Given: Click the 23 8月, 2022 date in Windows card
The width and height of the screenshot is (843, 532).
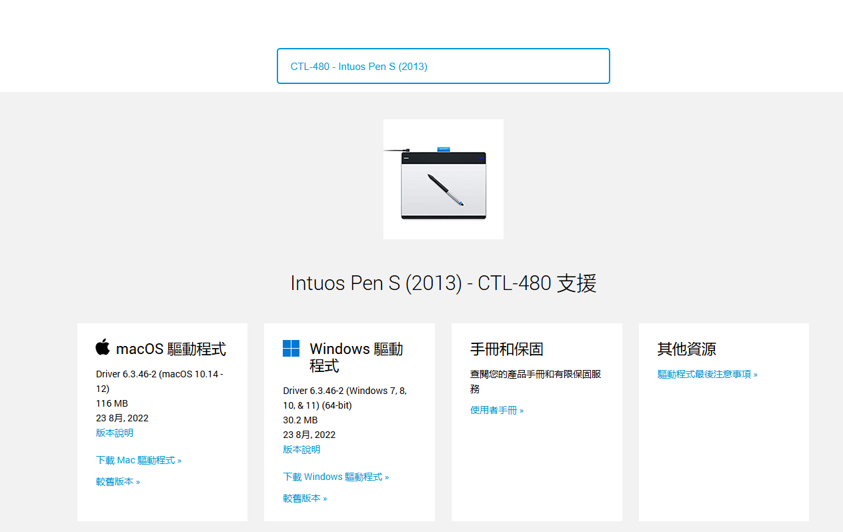Looking at the screenshot, I should pyautogui.click(x=309, y=435).
